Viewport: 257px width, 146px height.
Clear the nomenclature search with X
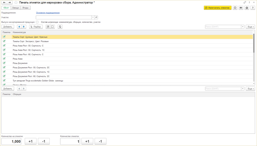pos(243,27)
